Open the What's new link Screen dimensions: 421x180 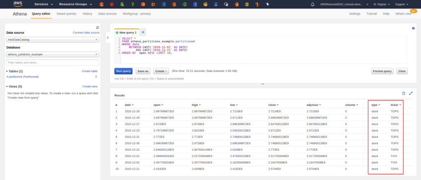pyautogui.click(x=403, y=14)
